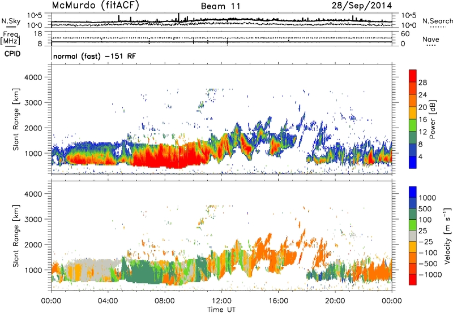Click the 08:00 time axis tick label
Screen dimensions: 453x313
pos(165,301)
